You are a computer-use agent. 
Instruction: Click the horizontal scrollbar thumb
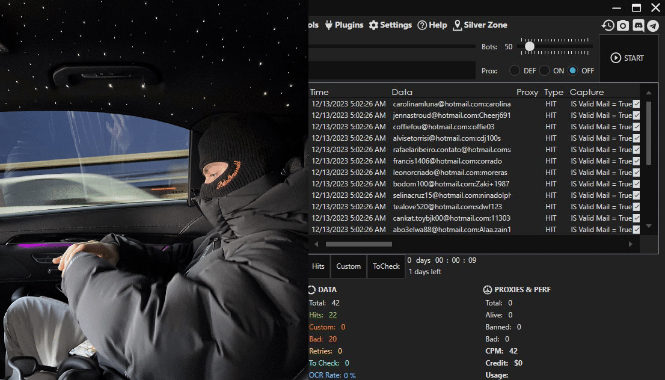(359, 244)
